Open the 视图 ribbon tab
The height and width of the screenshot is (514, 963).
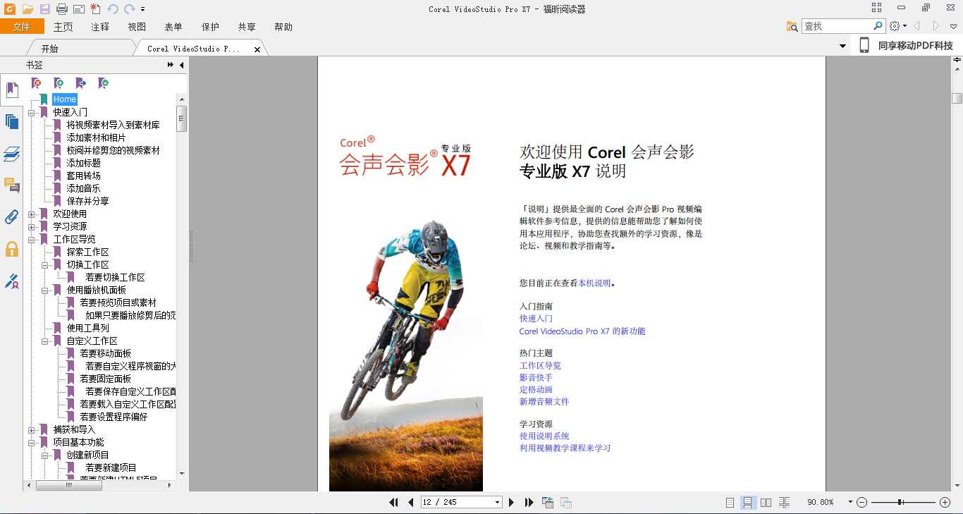point(137,27)
